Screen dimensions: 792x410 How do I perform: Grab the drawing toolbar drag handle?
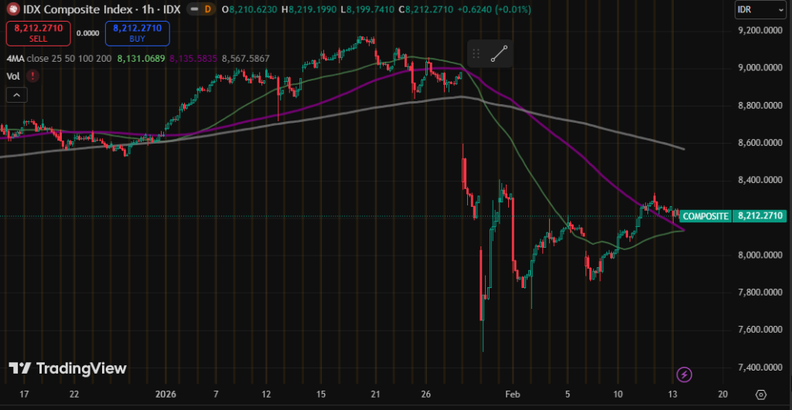click(x=476, y=53)
